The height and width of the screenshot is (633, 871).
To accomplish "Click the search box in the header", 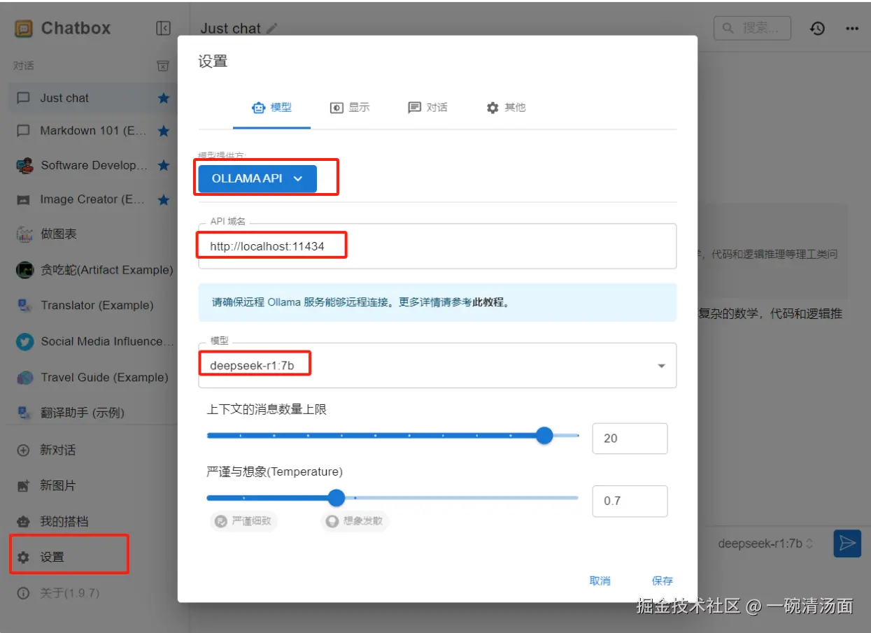I will [x=752, y=29].
